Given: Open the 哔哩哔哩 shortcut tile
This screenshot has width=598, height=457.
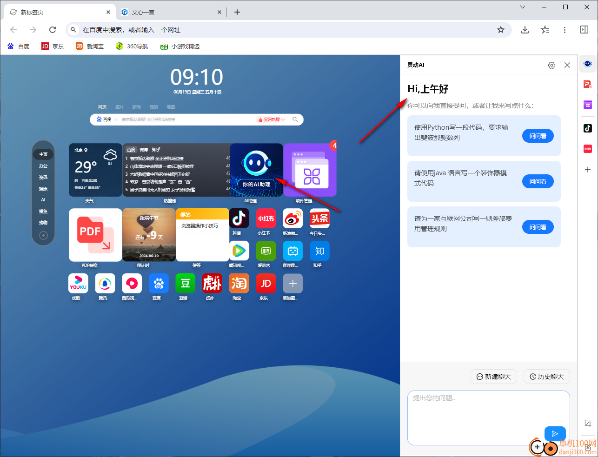Looking at the screenshot, I should [x=293, y=251].
